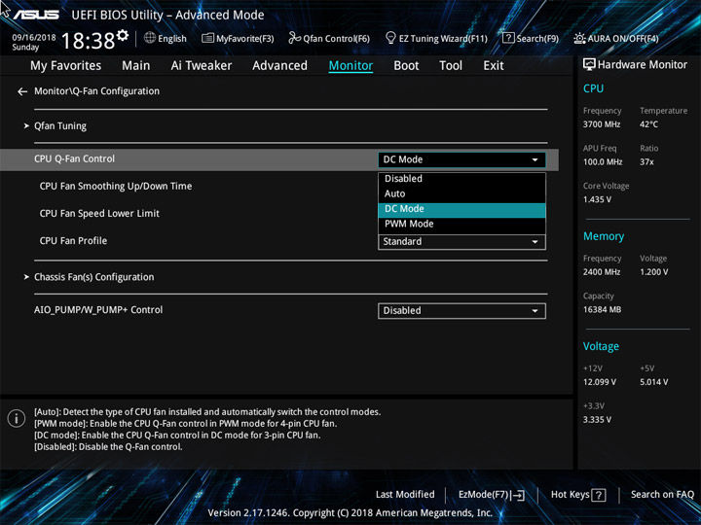The image size is (701, 525).
Task: Open AIO_PUMP/W_PUMP+ Control dropdown
Action: pos(461,311)
